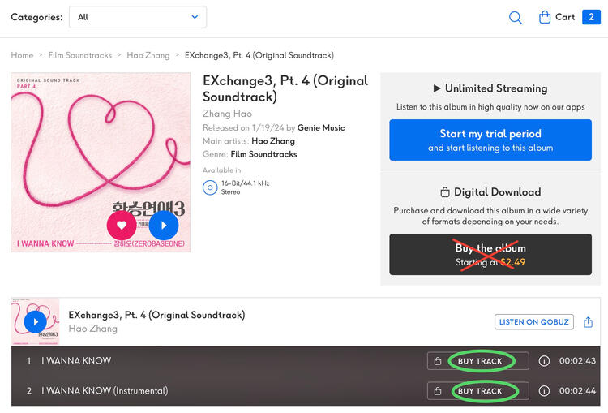Image resolution: width=608 pixels, height=413 pixels.
Task: Open the Categories dropdown
Action: (x=138, y=17)
